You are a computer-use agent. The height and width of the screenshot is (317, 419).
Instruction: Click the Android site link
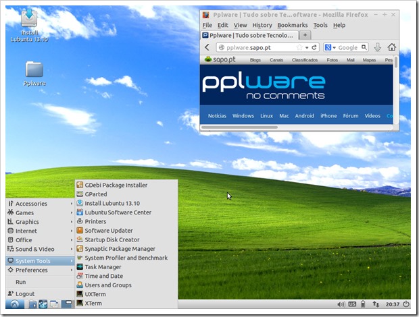304,116
